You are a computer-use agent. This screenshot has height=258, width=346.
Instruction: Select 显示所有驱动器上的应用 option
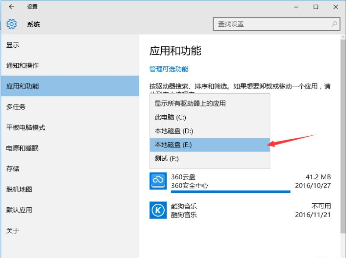coord(190,104)
